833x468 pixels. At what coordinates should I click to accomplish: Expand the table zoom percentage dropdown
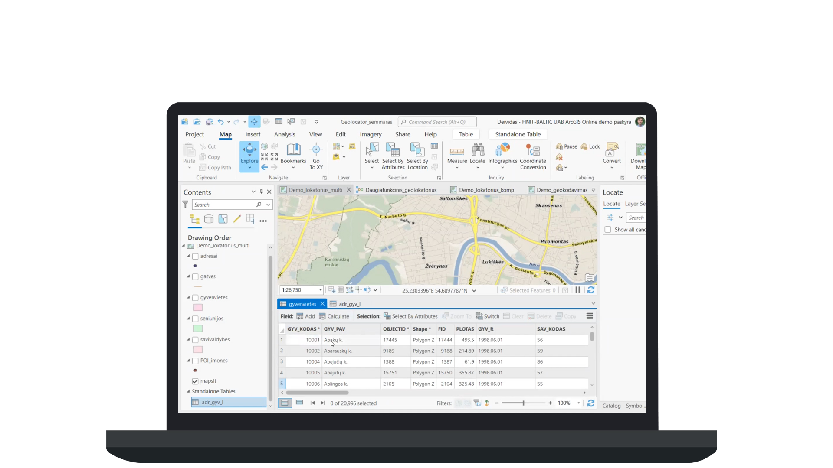[x=579, y=403]
